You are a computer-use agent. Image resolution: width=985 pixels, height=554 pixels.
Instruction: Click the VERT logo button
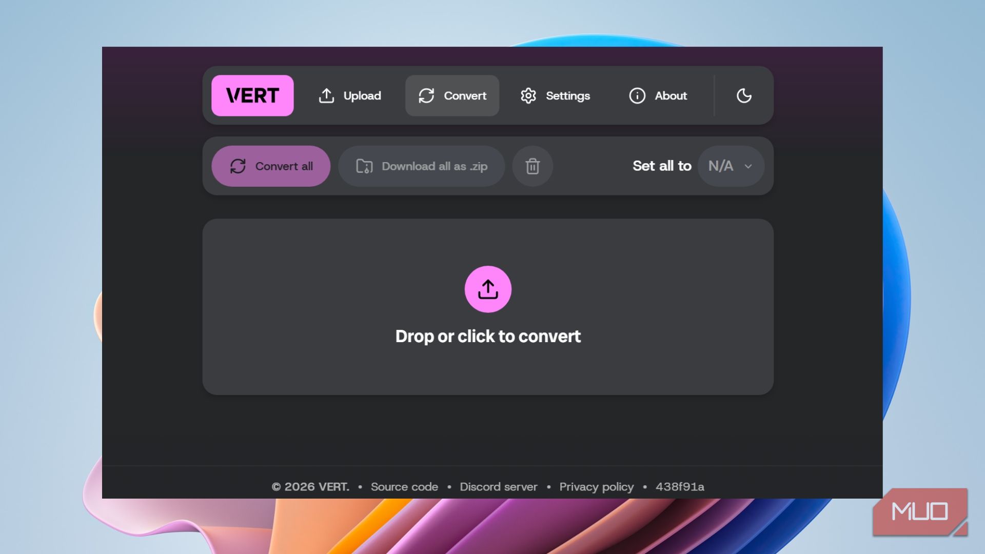click(x=252, y=95)
